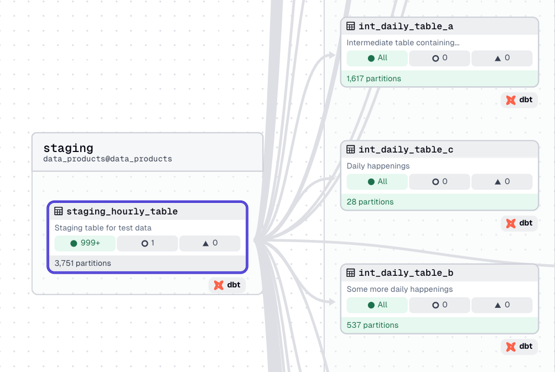Click the dbt badge beneath staging_hourly_table node

[227, 285]
